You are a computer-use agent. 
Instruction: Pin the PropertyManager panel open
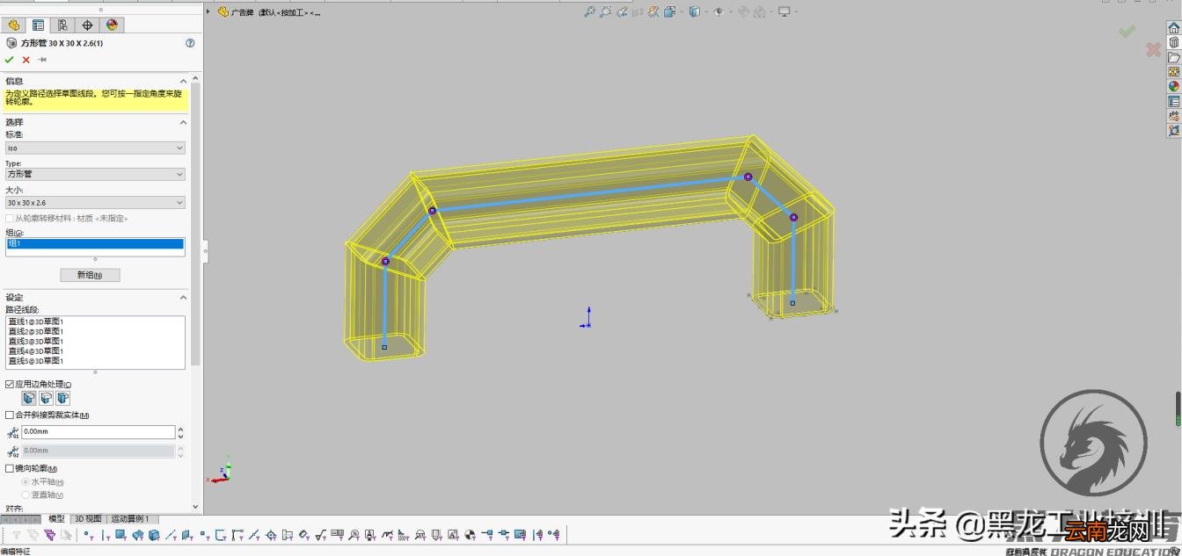42,60
